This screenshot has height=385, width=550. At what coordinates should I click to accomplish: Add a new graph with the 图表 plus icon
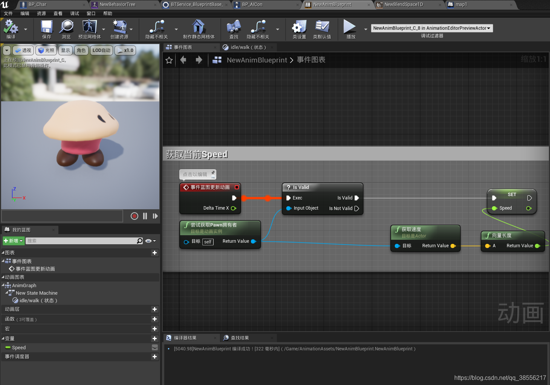coord(154,253)
